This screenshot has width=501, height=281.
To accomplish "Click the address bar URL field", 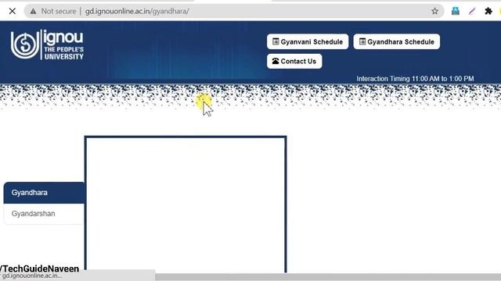I will tap(234, 11).
